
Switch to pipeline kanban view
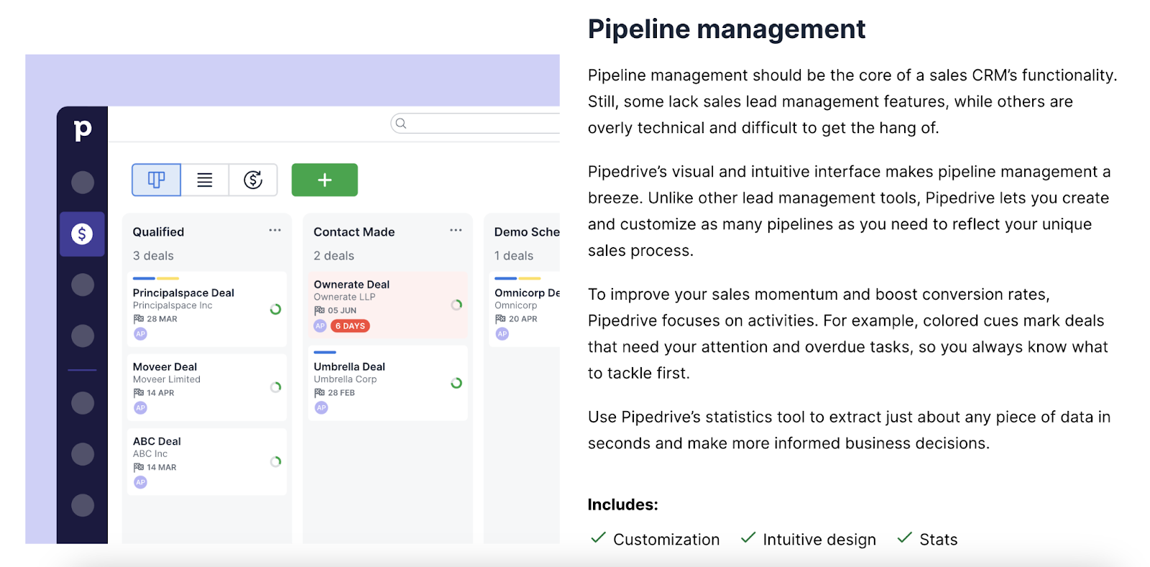tap(156, 180)
